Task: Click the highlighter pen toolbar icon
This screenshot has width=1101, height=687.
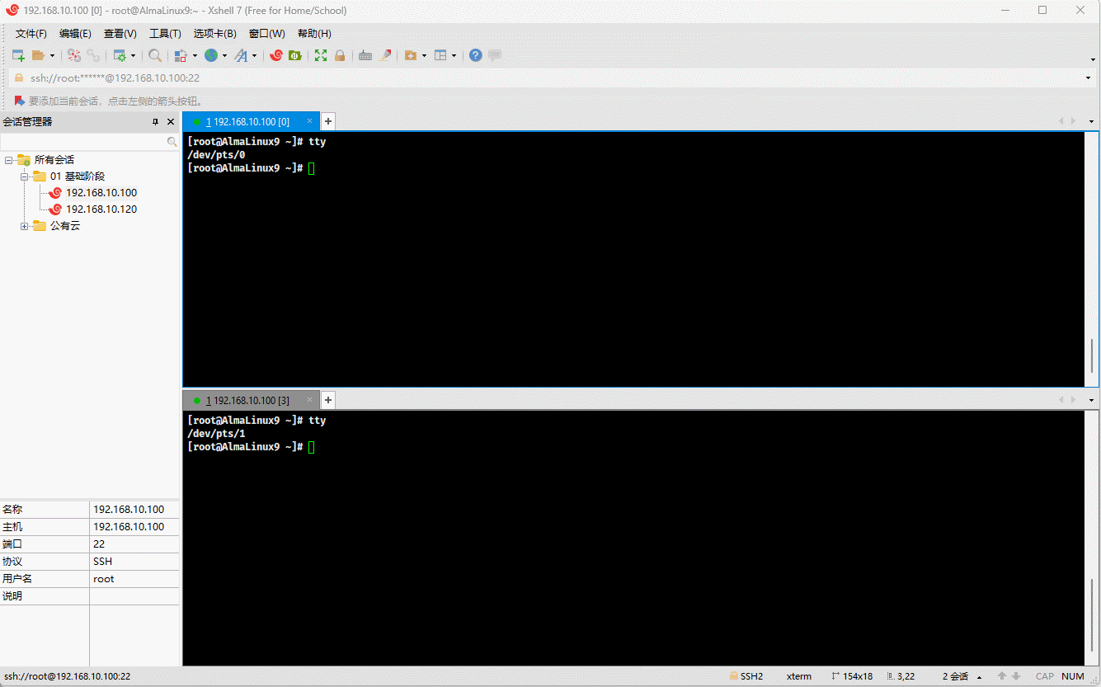Action: pyautogui.click(x=385, y=55)
